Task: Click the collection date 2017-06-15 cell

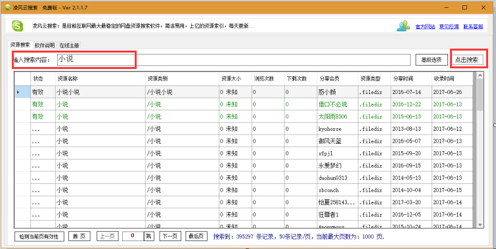Action: click(452, 190)
